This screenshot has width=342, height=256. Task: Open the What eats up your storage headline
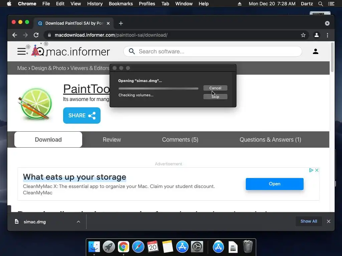[x=74, y=177]
